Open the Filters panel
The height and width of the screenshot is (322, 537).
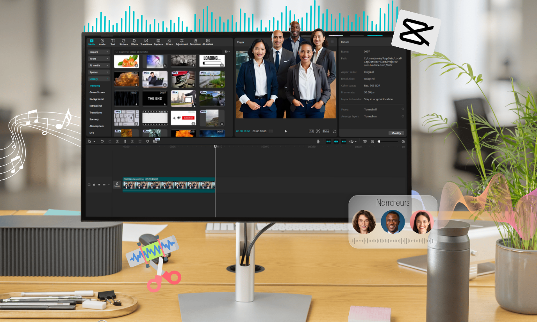coord(169,42)
